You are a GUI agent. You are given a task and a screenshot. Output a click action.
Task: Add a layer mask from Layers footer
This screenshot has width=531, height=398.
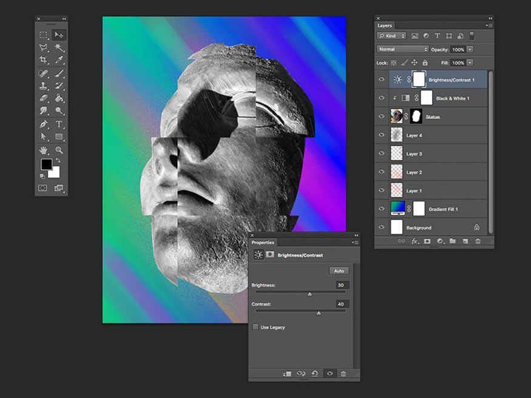427,241
